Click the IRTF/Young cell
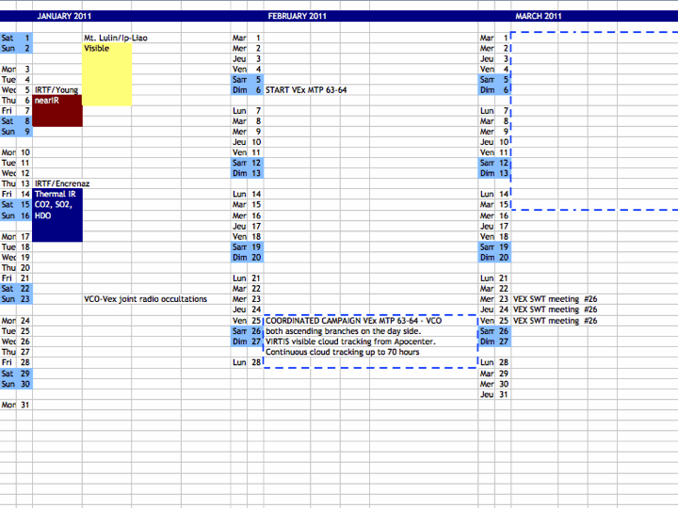678x508 pixels. 56,90
